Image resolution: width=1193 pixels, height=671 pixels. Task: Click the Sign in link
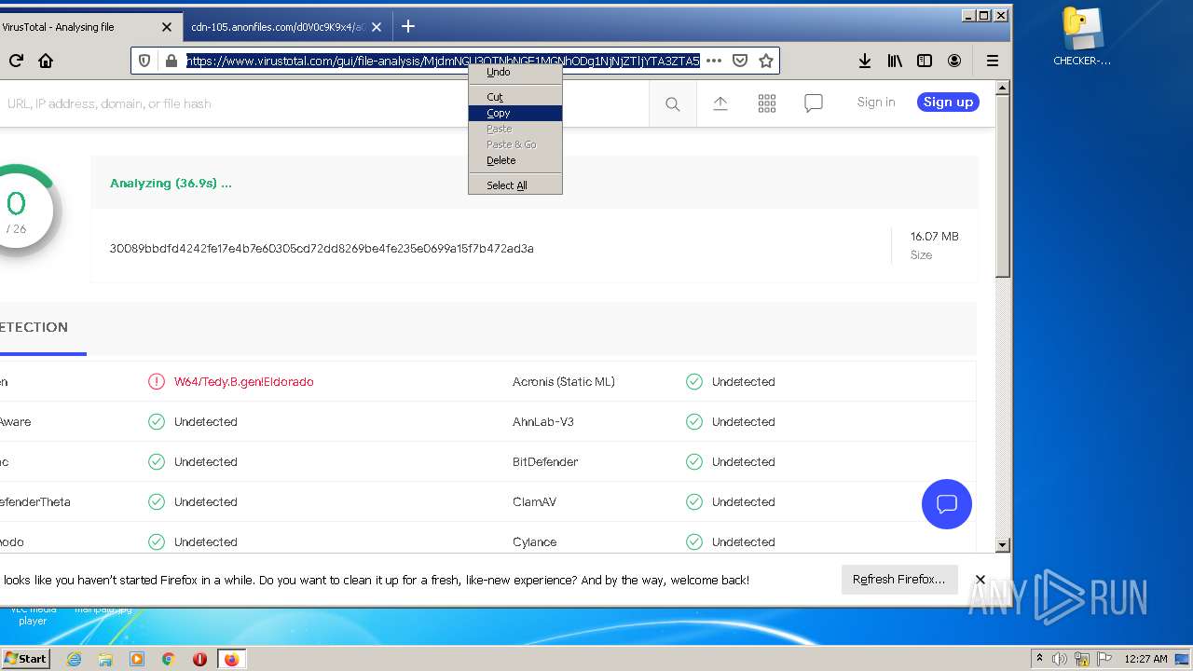(876, 103)
